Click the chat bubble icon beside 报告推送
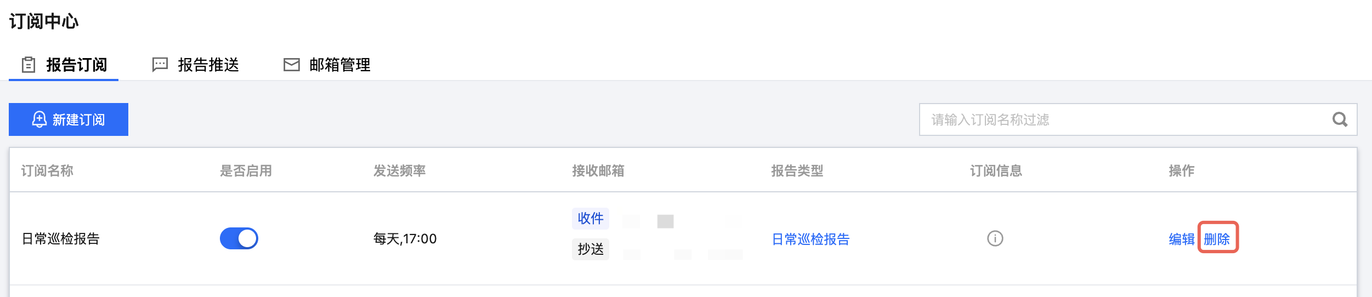Image resolution: width=1372 pixels, height=297 pixels. point(160,65)
